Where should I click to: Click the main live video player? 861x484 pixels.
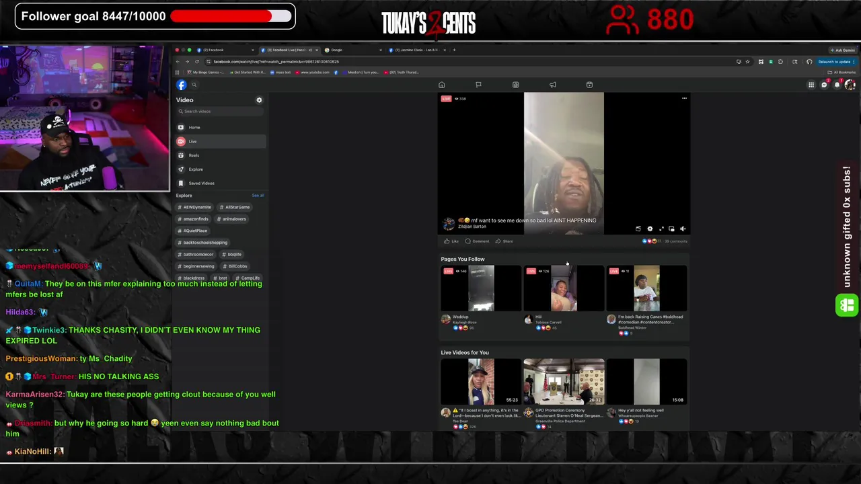coord(564,163)
